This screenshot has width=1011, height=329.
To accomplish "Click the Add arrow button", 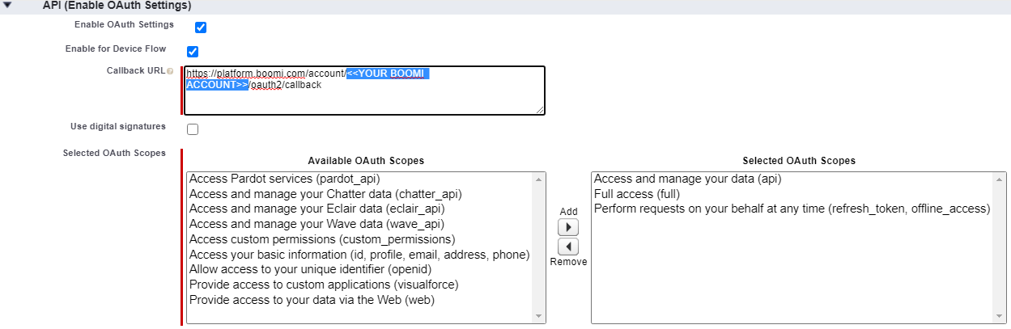I will [568, 228].
